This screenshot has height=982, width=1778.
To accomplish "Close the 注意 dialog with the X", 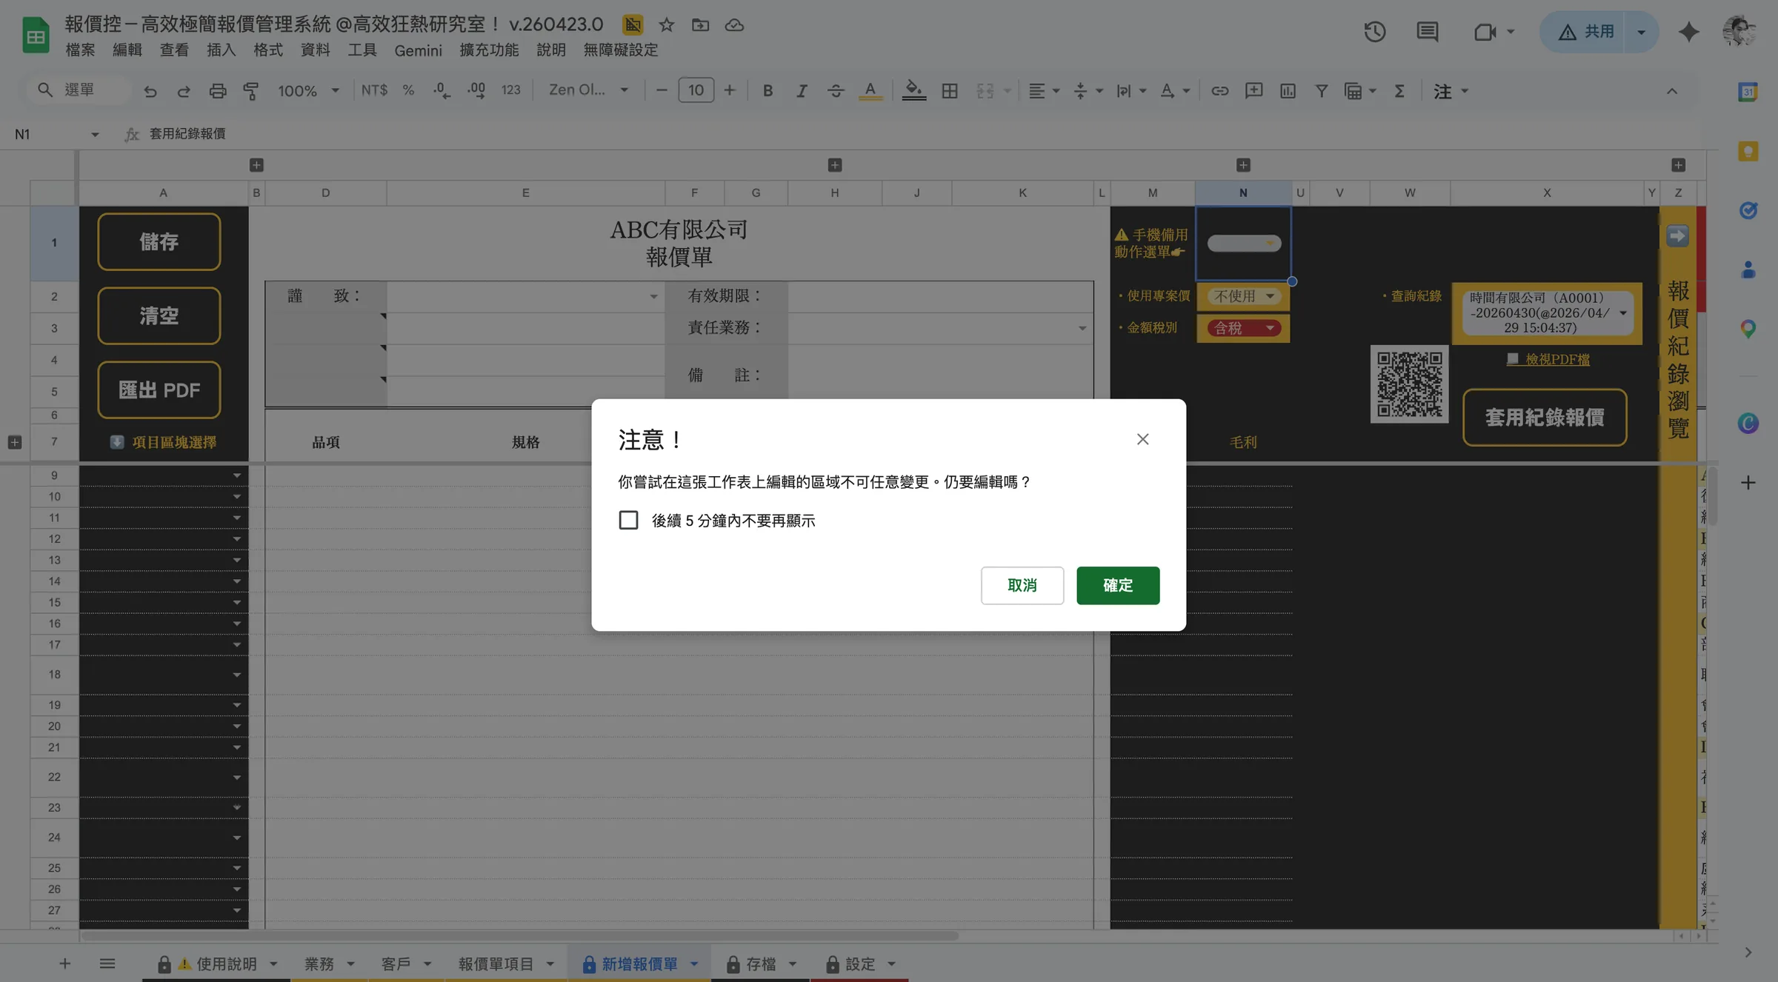I will [1142, 439].
